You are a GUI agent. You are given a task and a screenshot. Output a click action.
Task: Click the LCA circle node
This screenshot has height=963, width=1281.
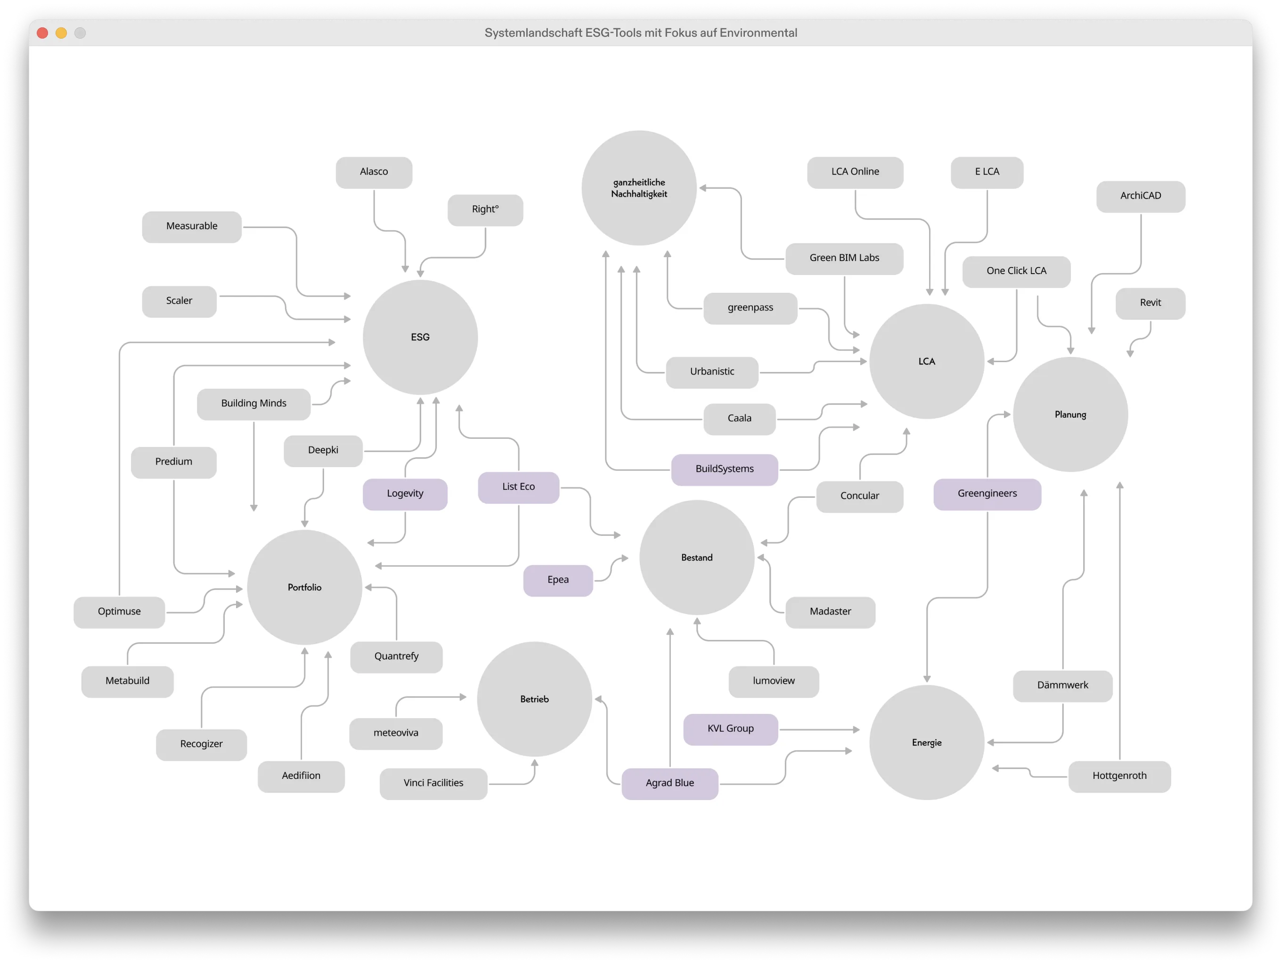click(x=926, y=361)
